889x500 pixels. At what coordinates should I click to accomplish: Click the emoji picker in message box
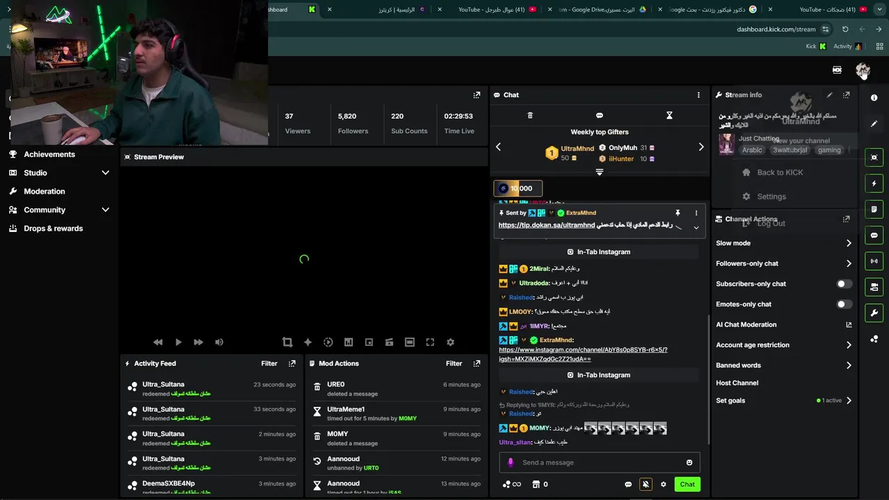click(689, 462)
